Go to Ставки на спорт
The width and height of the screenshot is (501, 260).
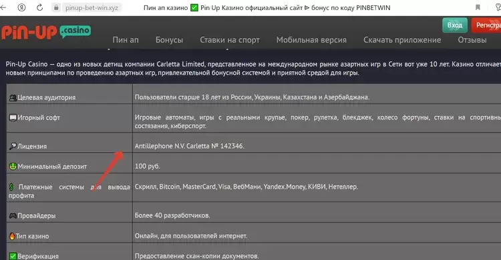230,40
